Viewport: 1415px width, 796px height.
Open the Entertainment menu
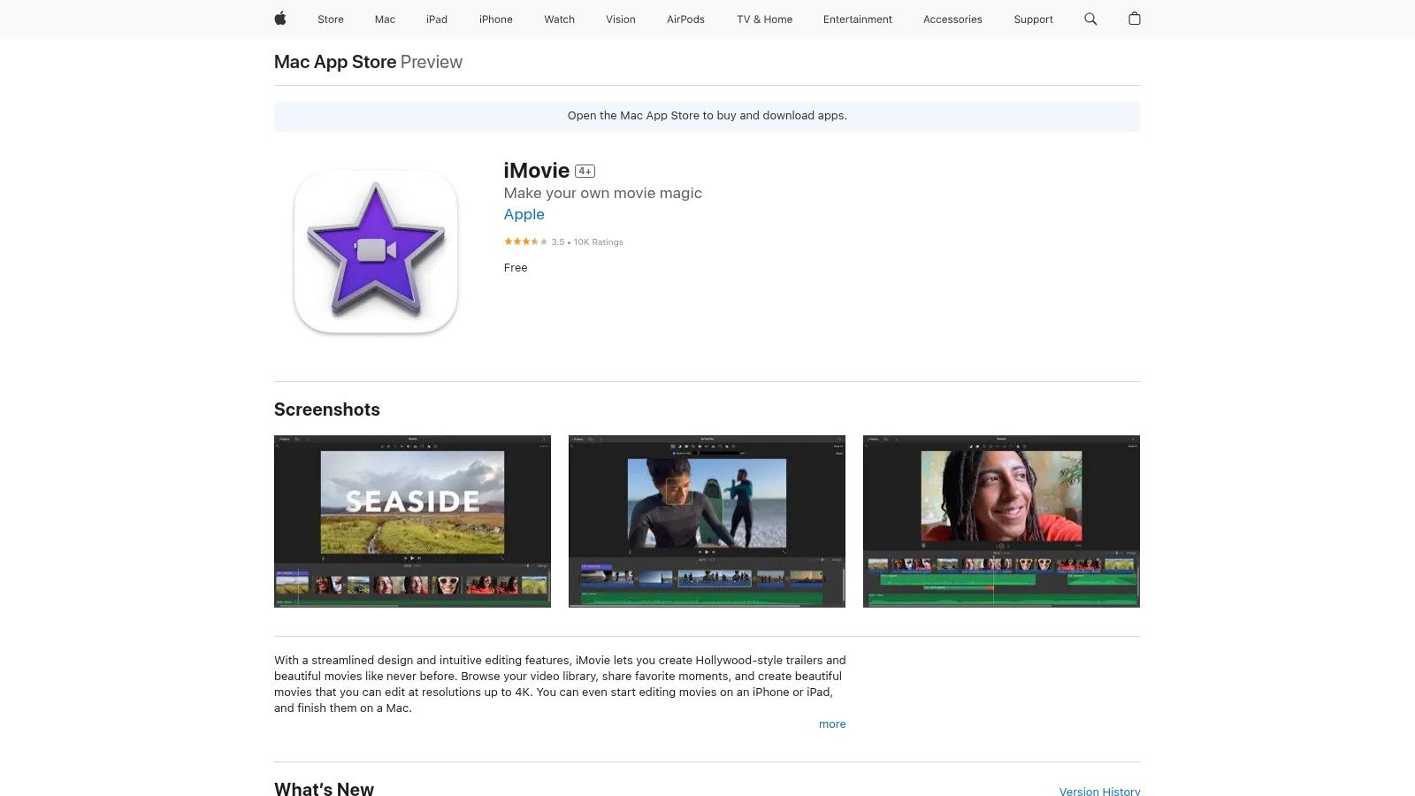pyautogui.click(x=857, y=19)
